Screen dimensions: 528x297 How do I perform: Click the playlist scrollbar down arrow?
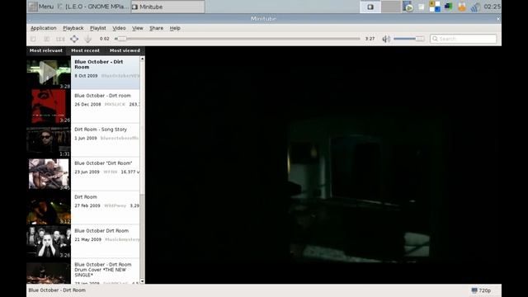(142, 281)
